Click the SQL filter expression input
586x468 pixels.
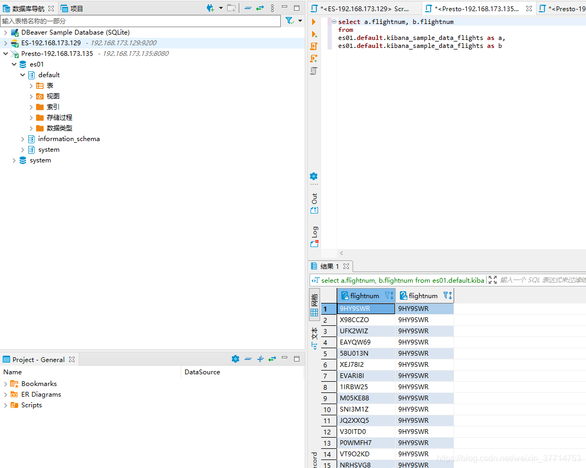(542, 280)
